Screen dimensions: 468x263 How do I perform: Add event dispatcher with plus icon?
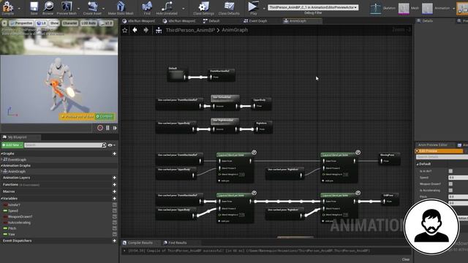tap(114, 240)
